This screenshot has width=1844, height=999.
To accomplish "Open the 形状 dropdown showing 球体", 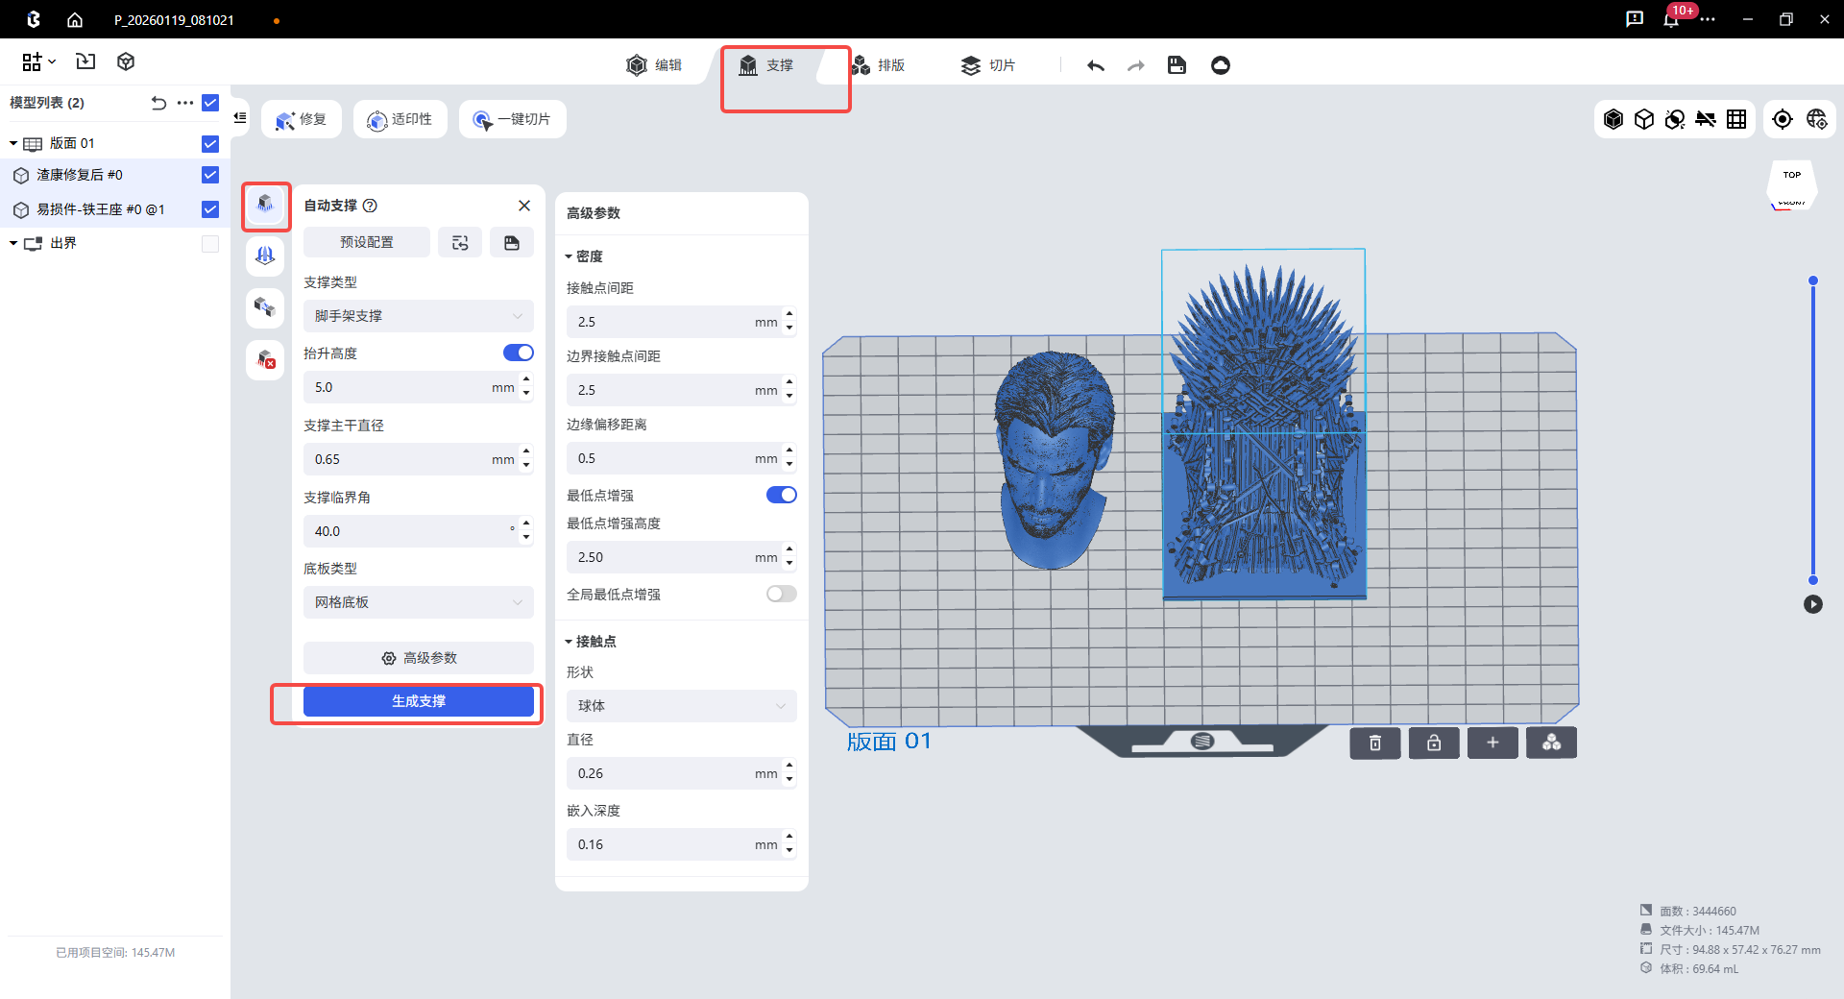I will pyautogui.click(x=682, y=706).
